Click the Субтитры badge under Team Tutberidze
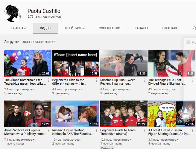196x149 pixels. 107,148
